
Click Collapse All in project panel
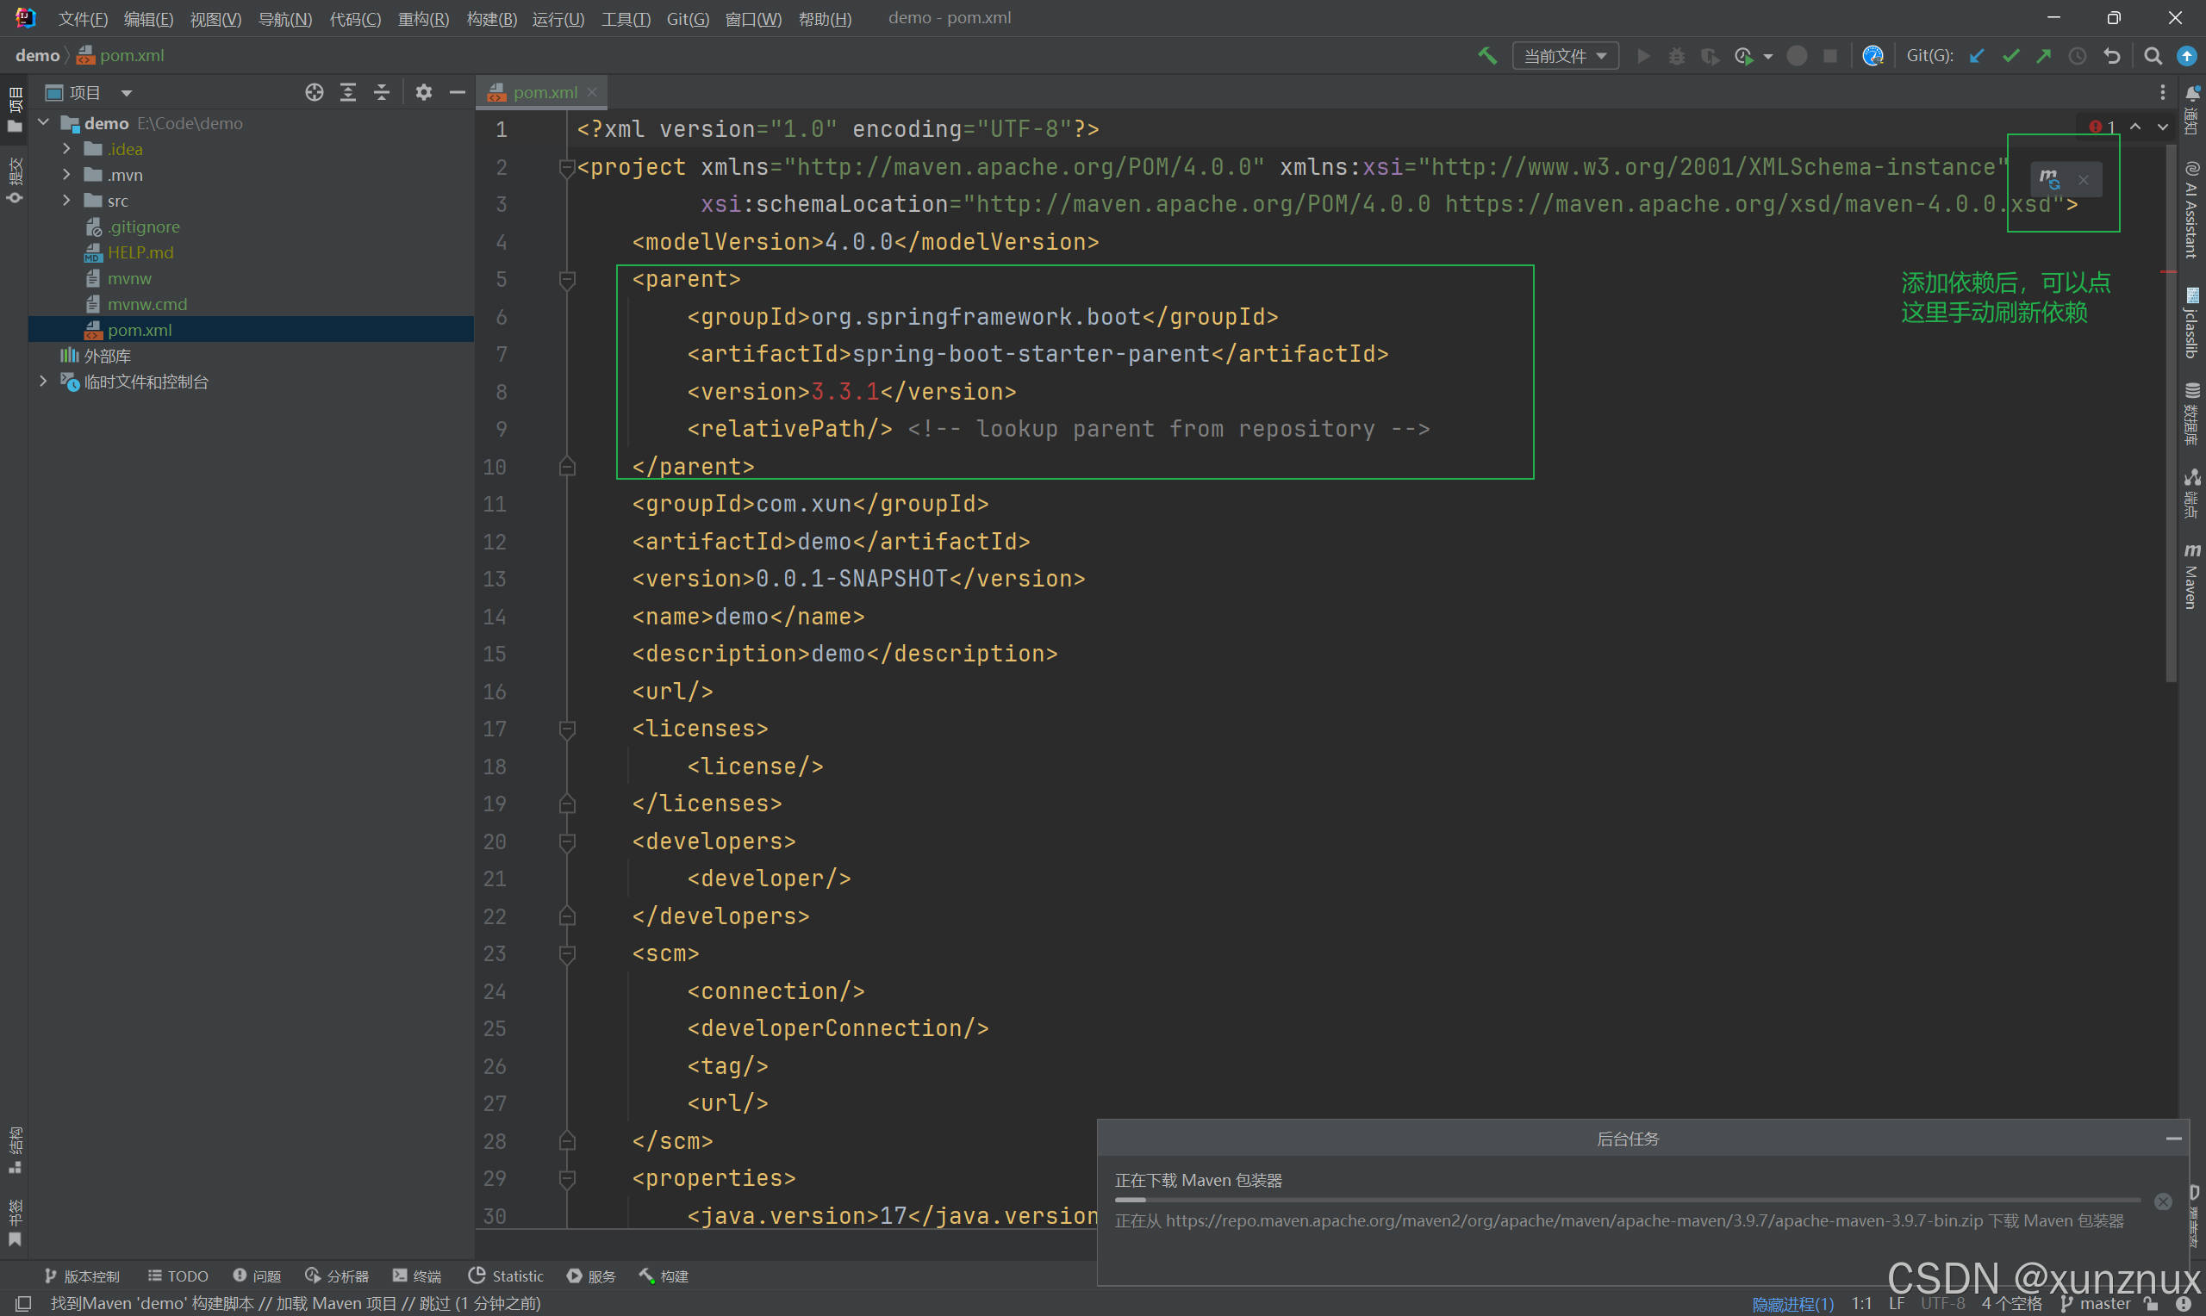click(382, 92)
